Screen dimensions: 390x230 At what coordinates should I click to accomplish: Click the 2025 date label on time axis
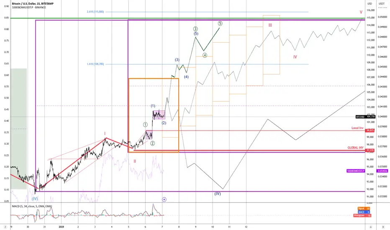[x=62, y=227]
